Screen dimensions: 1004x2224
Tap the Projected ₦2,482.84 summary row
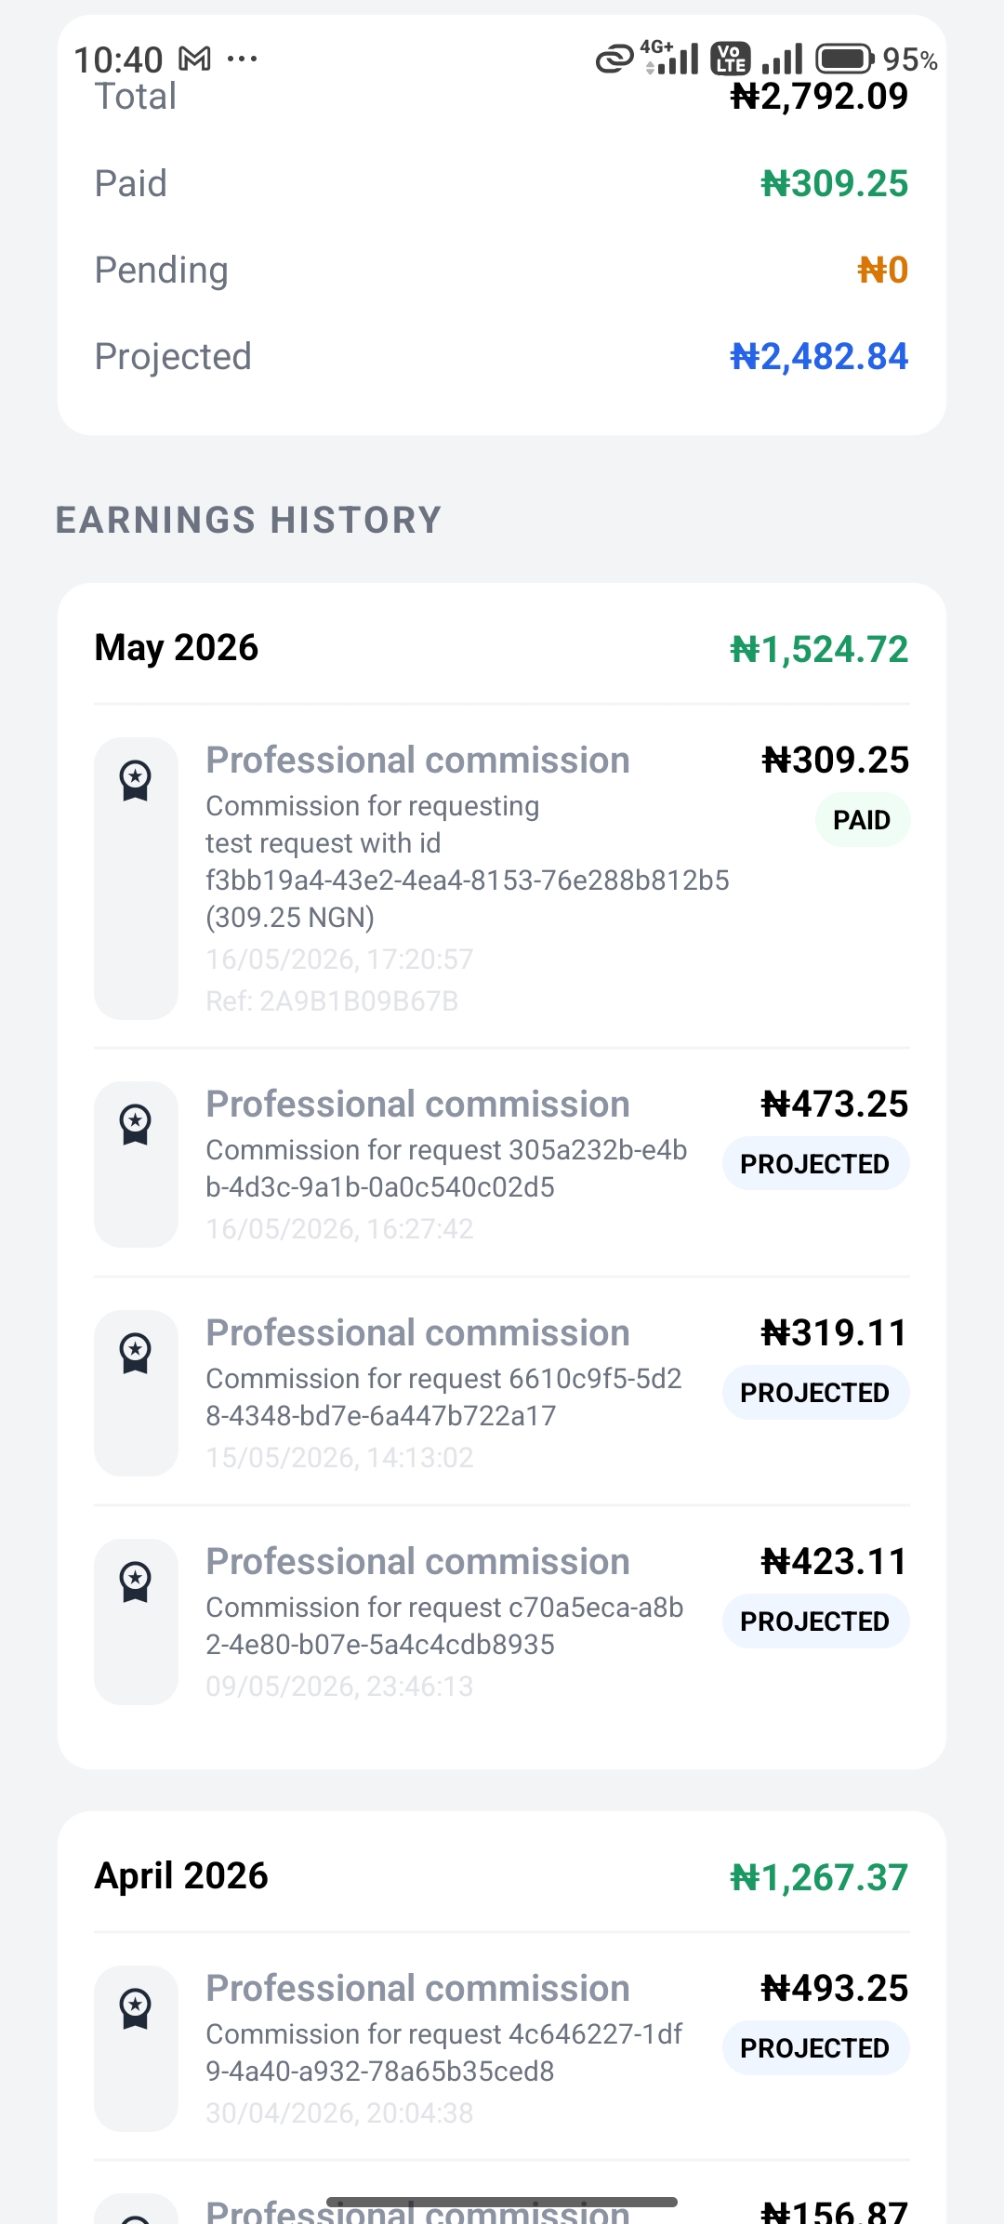pyautogui.click(x=502, y=357)
